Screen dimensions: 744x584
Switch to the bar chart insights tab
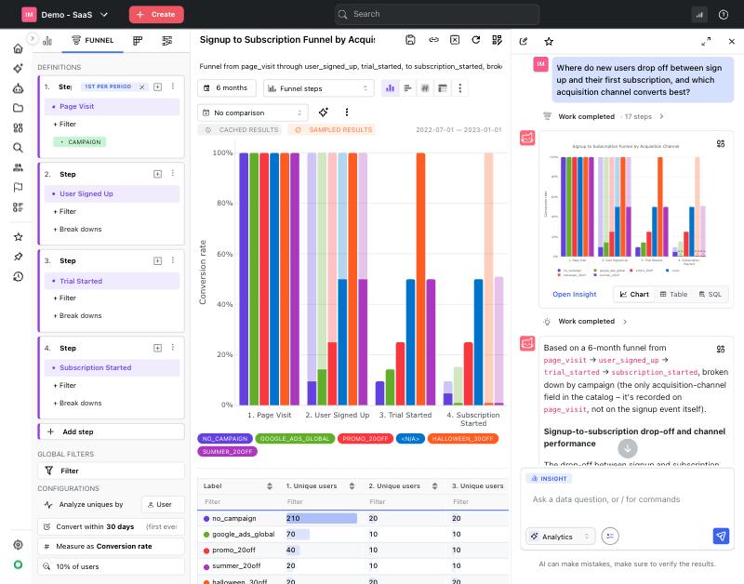47,41
